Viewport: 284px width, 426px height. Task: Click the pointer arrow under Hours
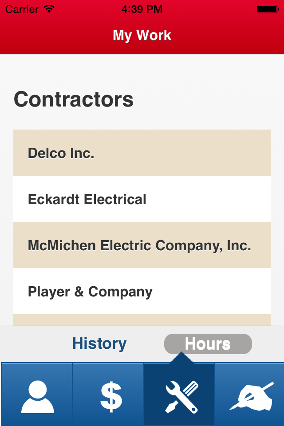[x=181, y=358]
